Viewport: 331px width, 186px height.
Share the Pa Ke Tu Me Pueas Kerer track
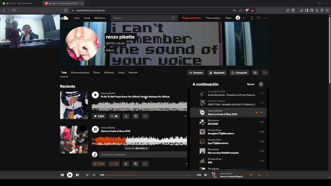point(126,116)
